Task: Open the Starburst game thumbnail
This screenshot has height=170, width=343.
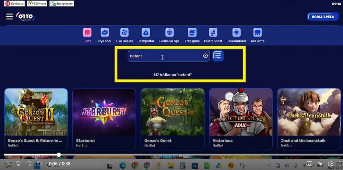Action: click(104, 112)
